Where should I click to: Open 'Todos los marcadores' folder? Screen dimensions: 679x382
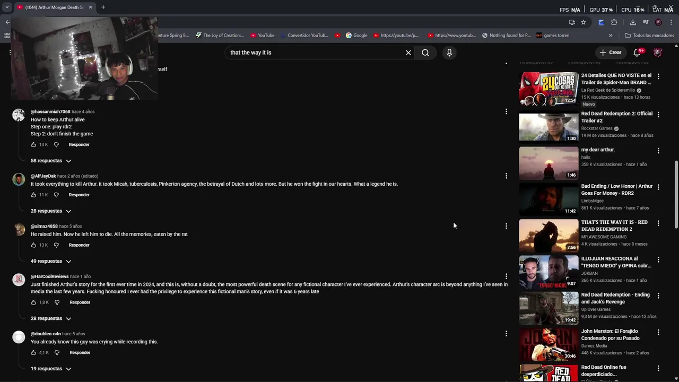(649, 36)
